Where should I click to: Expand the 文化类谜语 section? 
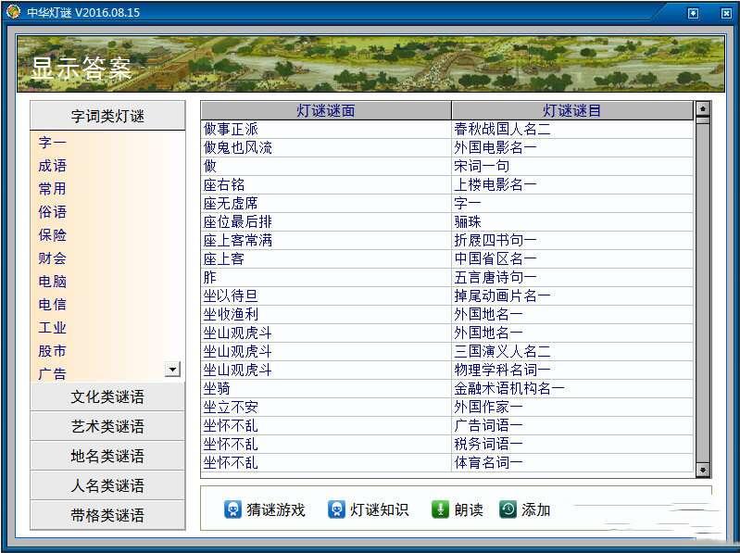107,397
